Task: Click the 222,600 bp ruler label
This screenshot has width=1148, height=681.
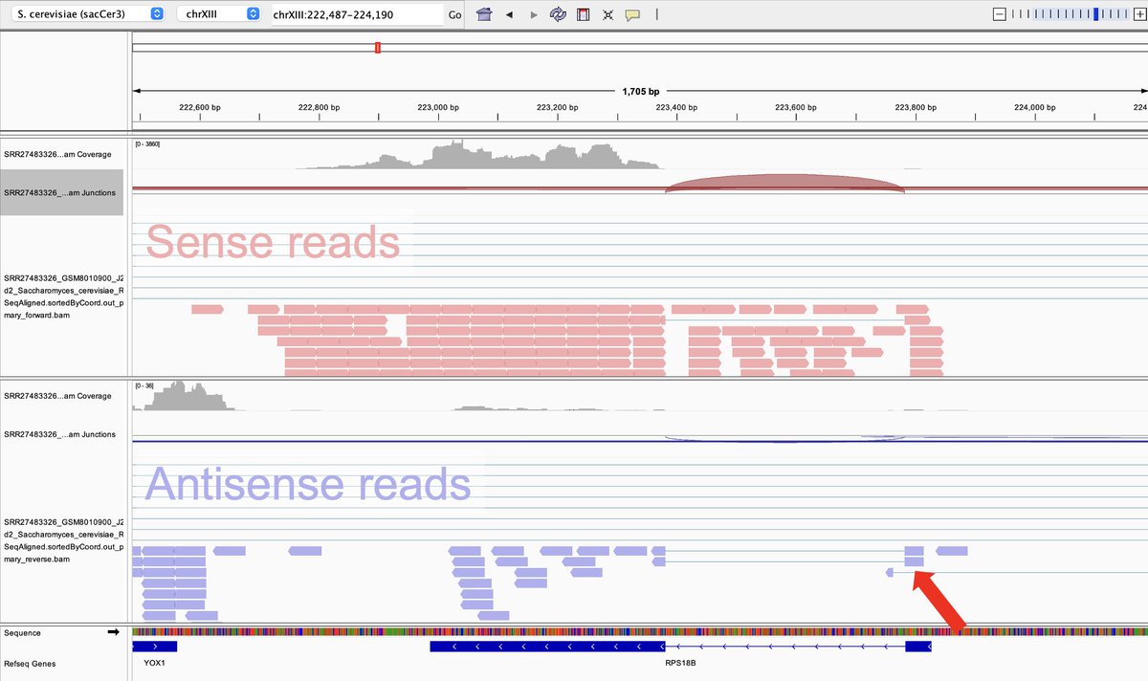Action: [200, 107]
